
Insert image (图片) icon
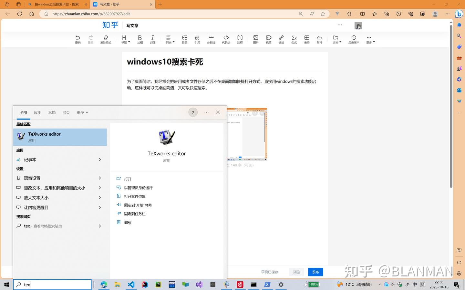click(x=256, y=39)
